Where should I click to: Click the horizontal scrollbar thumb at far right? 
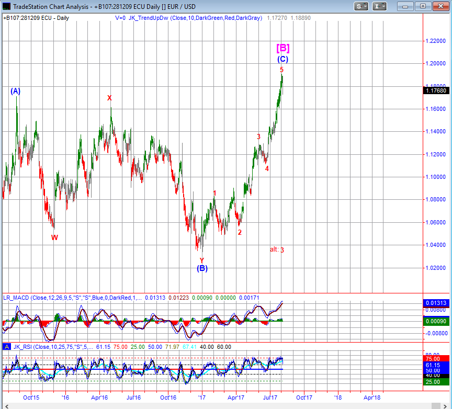tap(435, 406)
